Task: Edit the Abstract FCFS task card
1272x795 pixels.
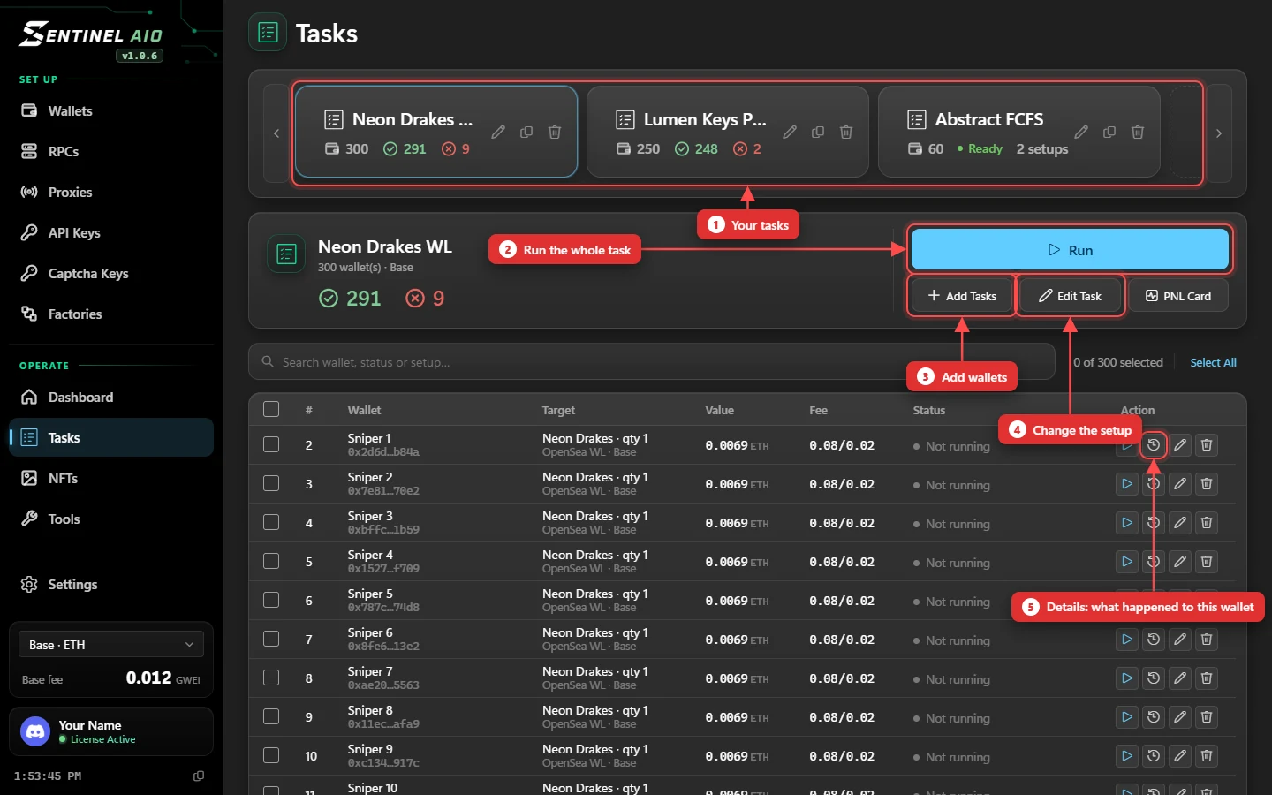Action: [1081, 132]
